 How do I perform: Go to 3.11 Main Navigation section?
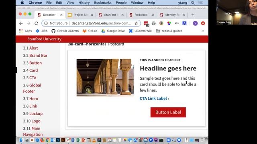(x=33, y=131)
